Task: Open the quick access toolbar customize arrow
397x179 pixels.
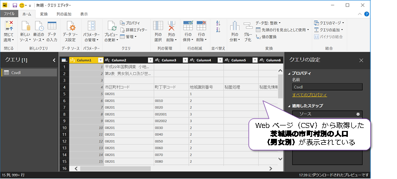Action: (x=30, y=5)
